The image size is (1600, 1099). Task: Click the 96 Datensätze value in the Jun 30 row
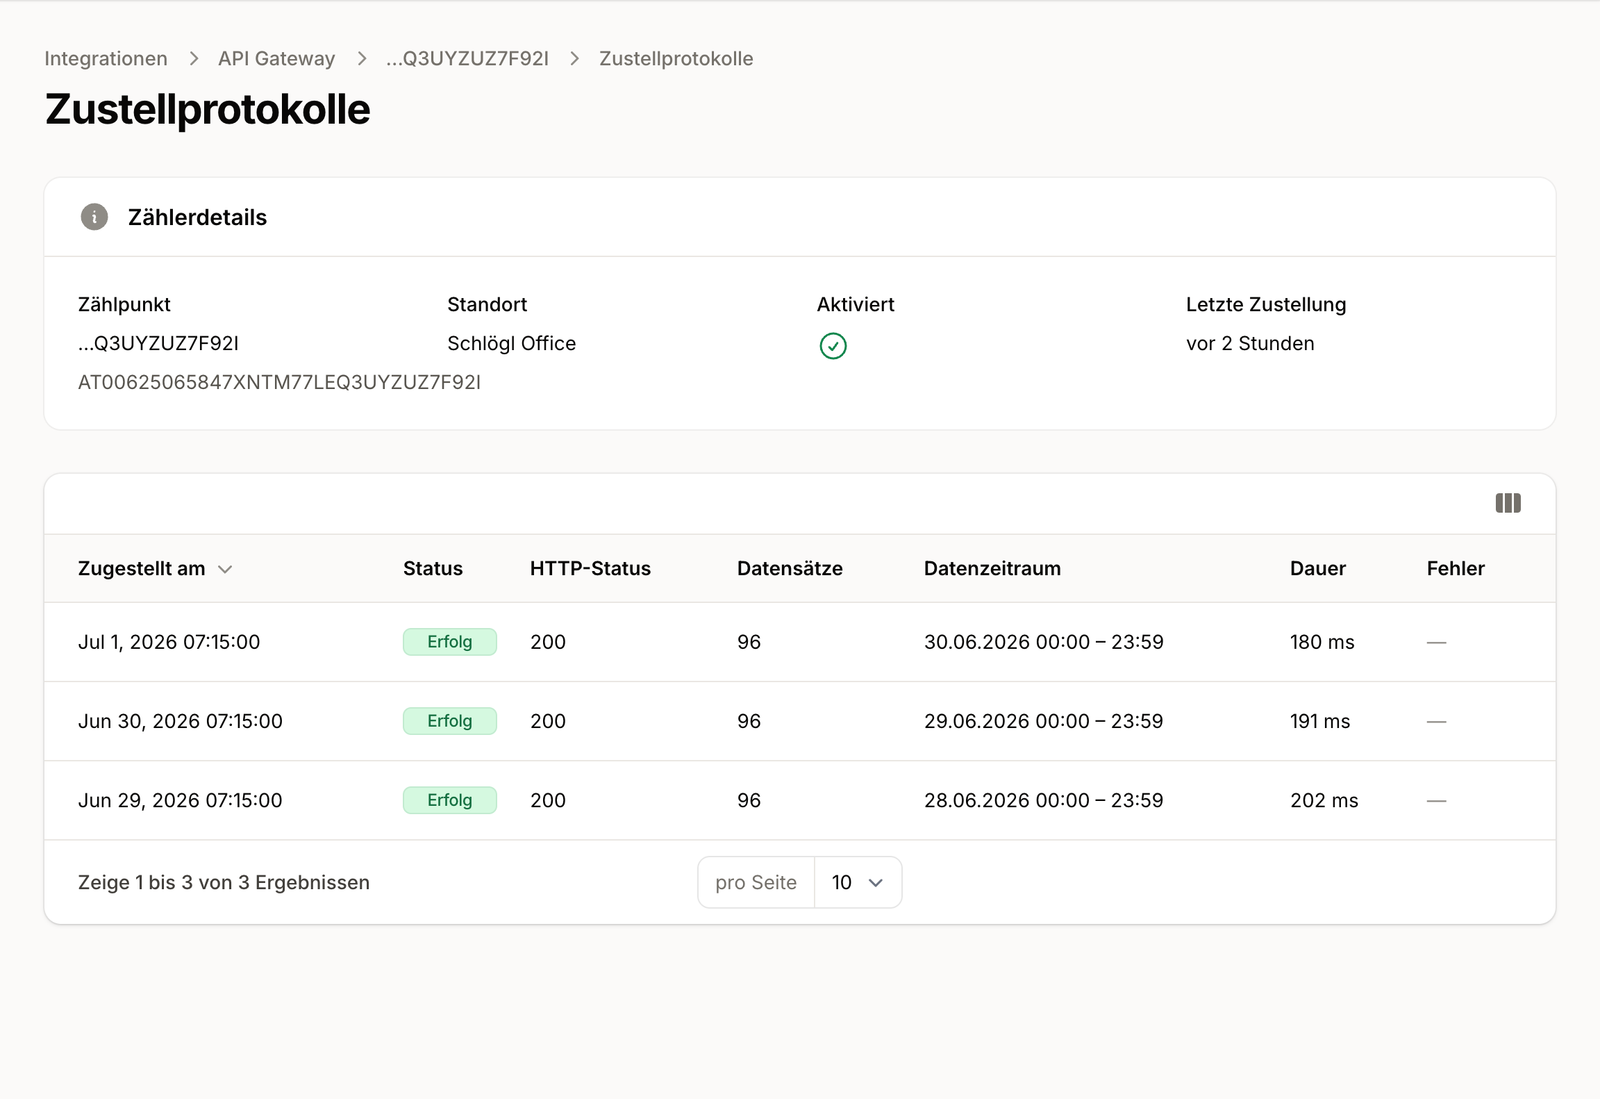[x=749, y=721]
